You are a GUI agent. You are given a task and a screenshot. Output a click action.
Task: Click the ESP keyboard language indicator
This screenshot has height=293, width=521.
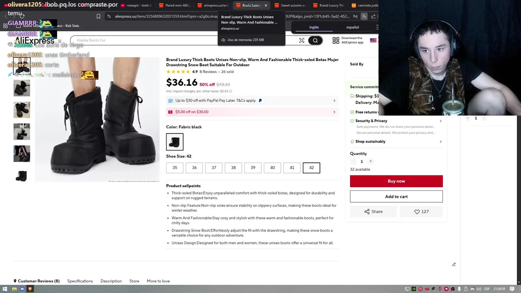[487, 289]
